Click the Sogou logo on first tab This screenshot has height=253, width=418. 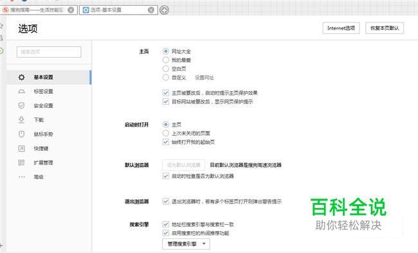(6, 10)
